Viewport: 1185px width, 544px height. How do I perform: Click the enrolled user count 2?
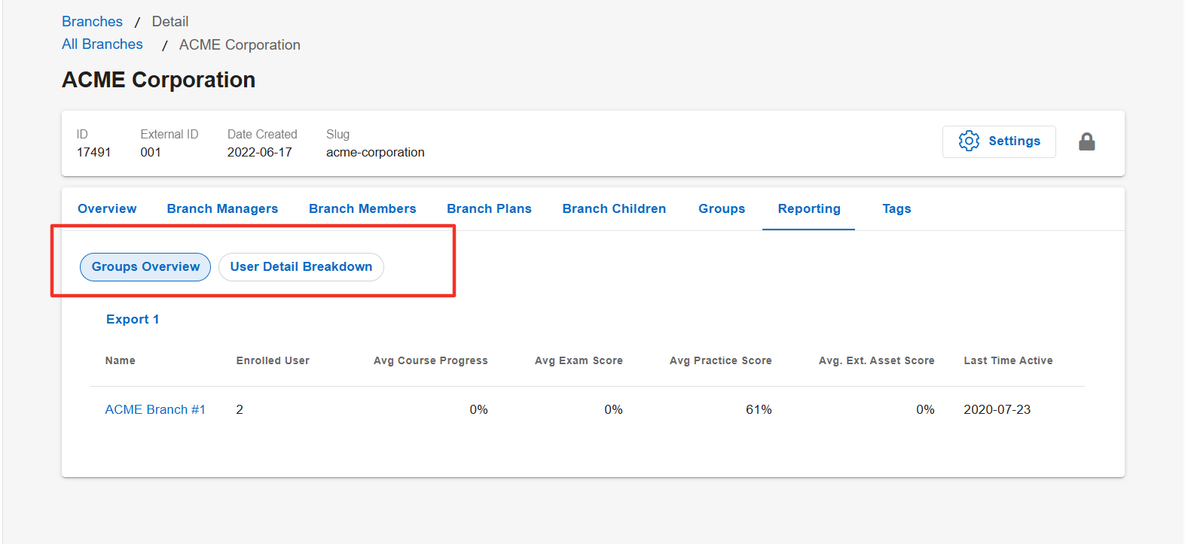240,409
